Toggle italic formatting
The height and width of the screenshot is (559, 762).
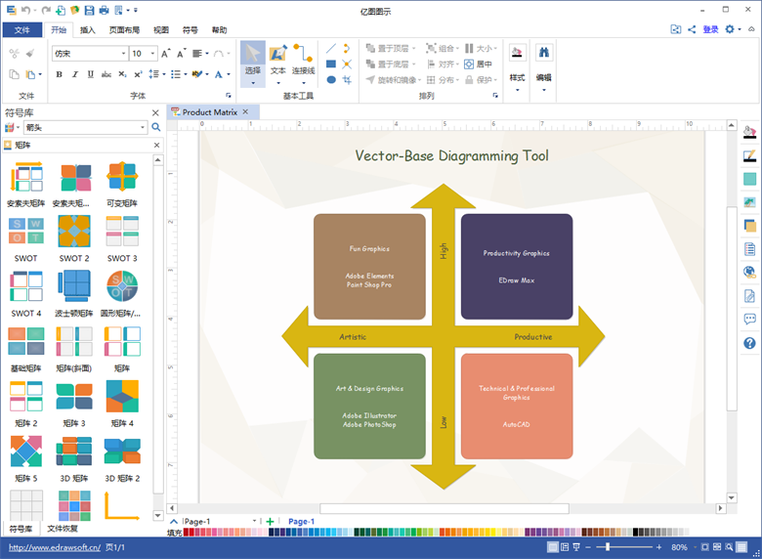(x=75, y=74)
